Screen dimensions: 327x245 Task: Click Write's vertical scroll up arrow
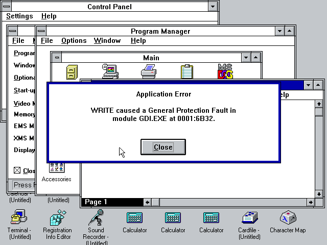319,104
